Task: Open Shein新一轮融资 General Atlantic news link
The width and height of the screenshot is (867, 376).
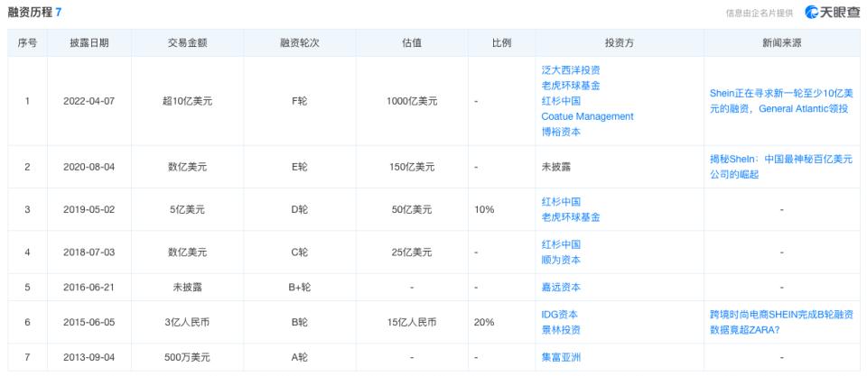Action: click(x=781, y=101)
